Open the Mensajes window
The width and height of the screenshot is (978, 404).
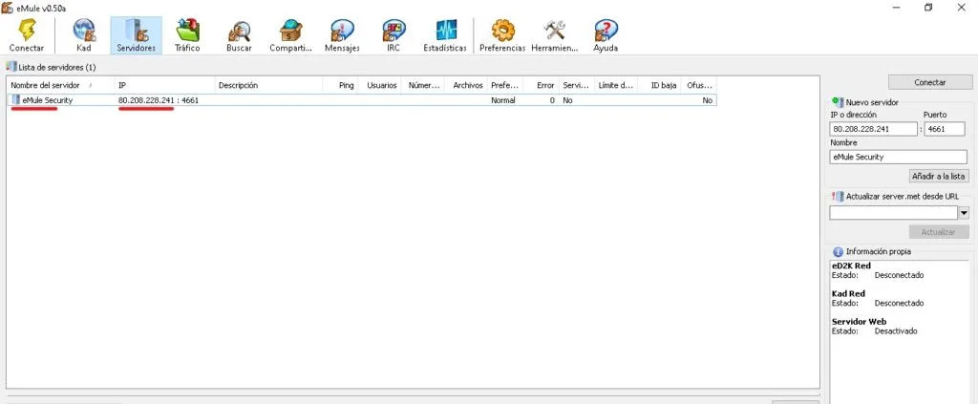342,35
